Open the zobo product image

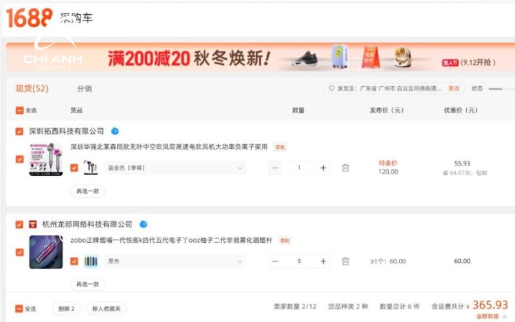46,252
